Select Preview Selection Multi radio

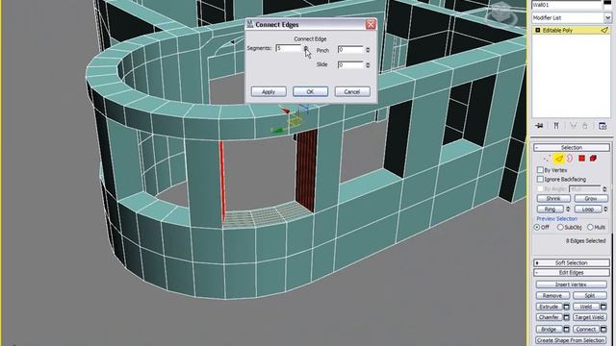(590, 227)
